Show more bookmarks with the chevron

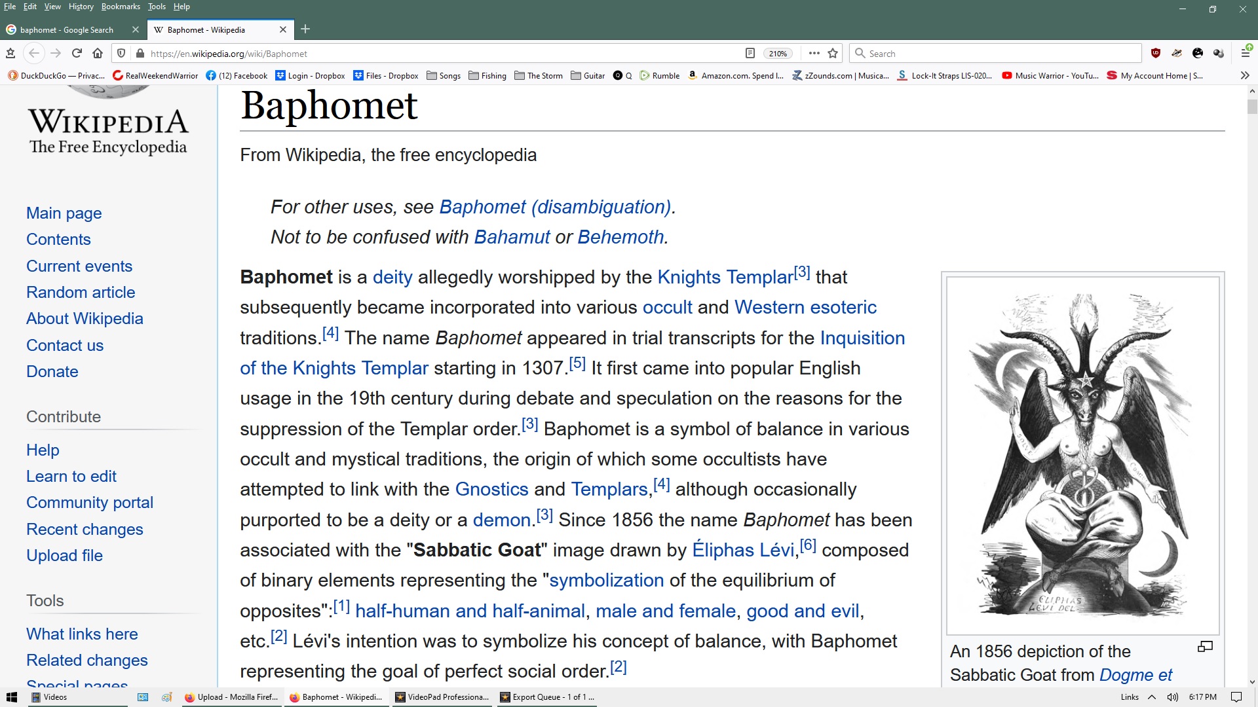1244,75
